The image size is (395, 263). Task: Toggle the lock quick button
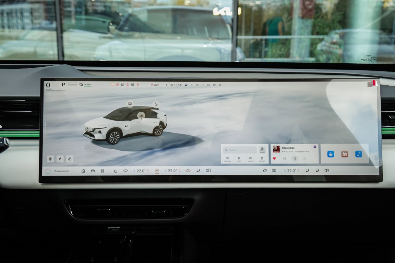click(70, 159)
